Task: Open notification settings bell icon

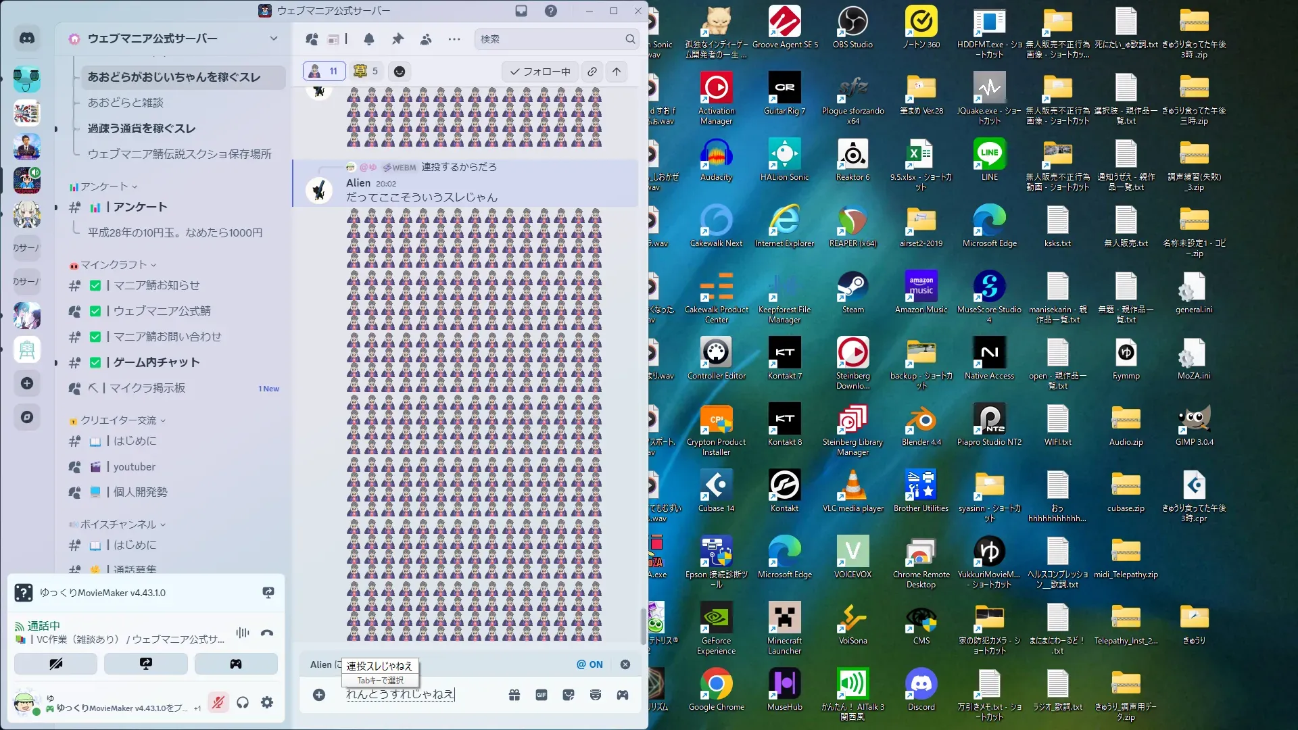Action: pyautogui.click(x=369, y=39)
